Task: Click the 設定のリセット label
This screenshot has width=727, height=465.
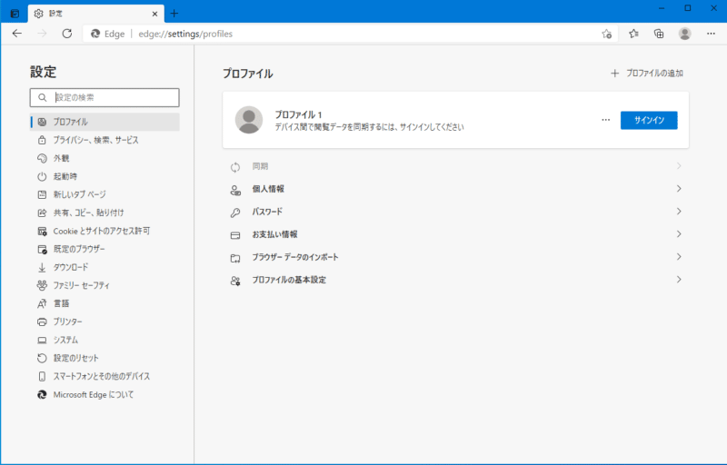Action: [x=76, y=358]
